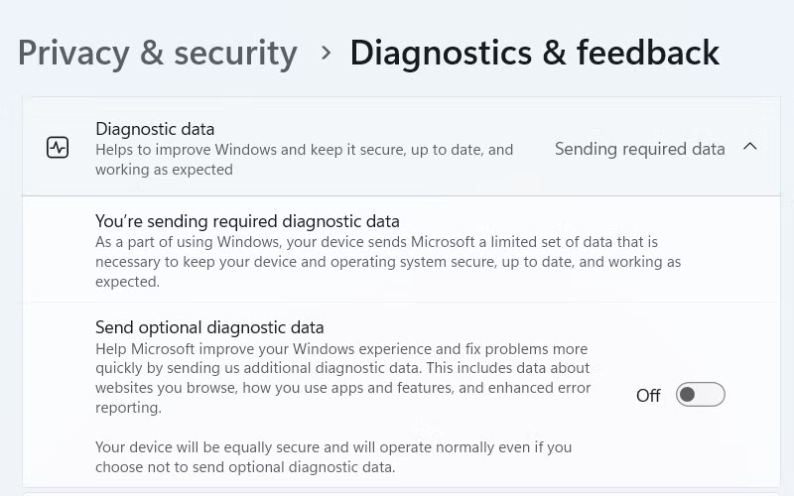The height and width of the screenshot is (496, 794).
Task: Click the required diagnostic data explanation paragraph
Action: coord(387,262)
